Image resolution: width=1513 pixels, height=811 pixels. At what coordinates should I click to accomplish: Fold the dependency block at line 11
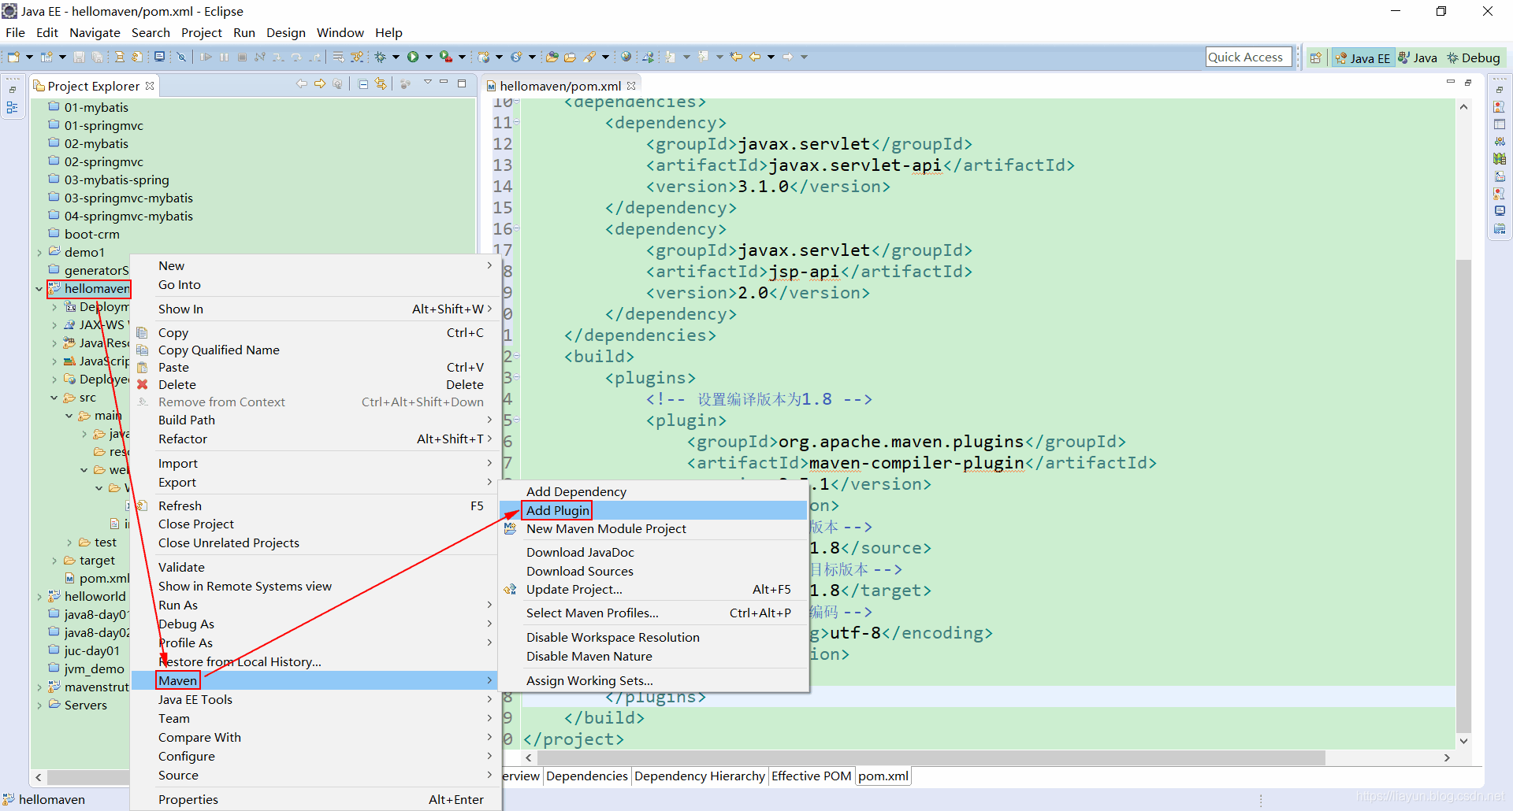516,123
